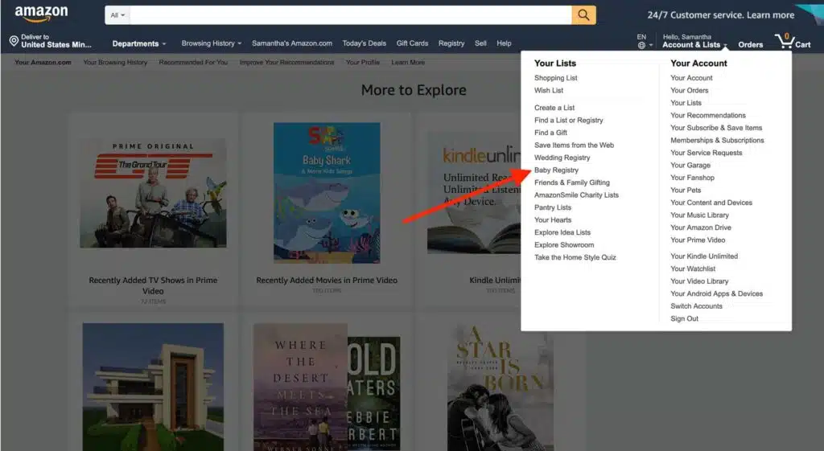Expand the Browsing History dropdown

coord(211,43)
